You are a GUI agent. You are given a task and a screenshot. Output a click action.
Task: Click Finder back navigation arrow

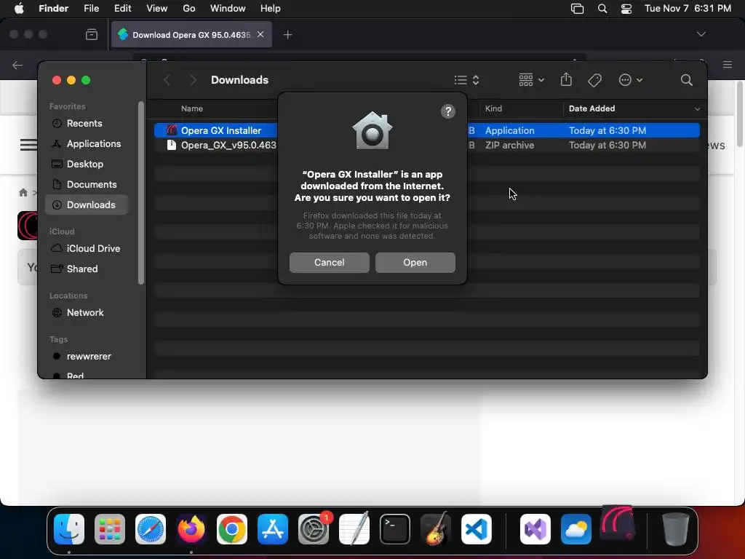point(167,80)
